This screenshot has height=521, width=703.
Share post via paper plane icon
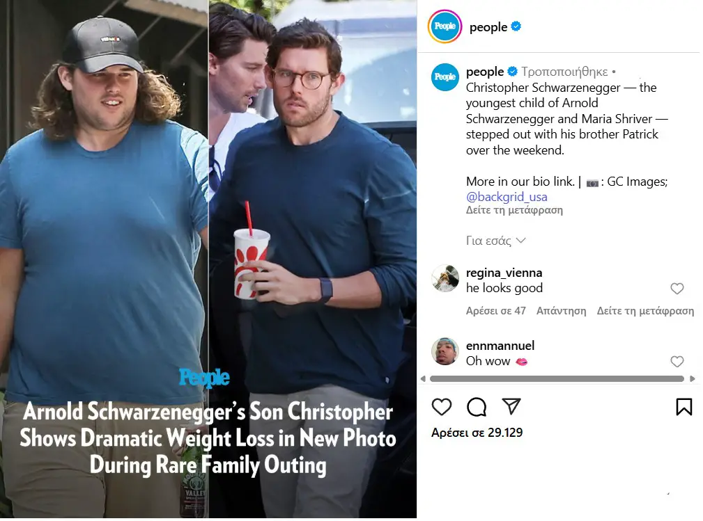click(511, 406)
